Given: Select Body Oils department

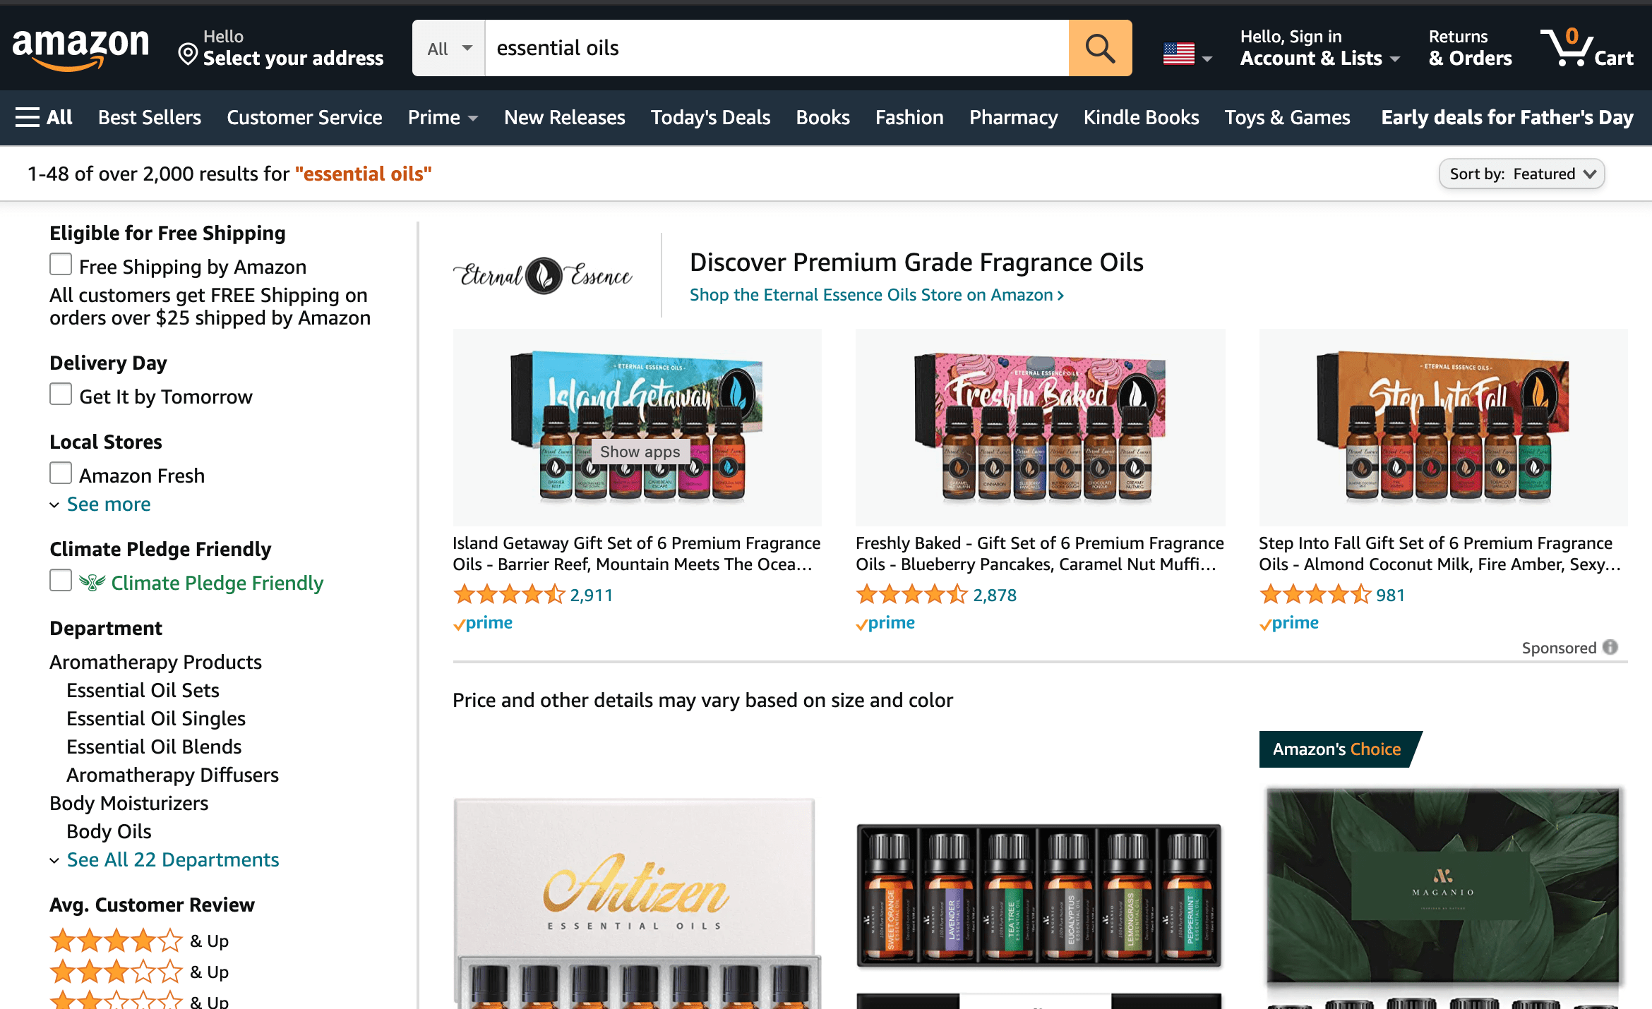Looking at the screenshot, I should pos(109,831).
